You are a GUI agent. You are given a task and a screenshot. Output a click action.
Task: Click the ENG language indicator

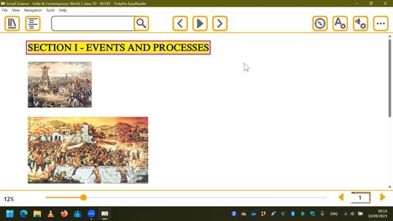click(334, 214)
